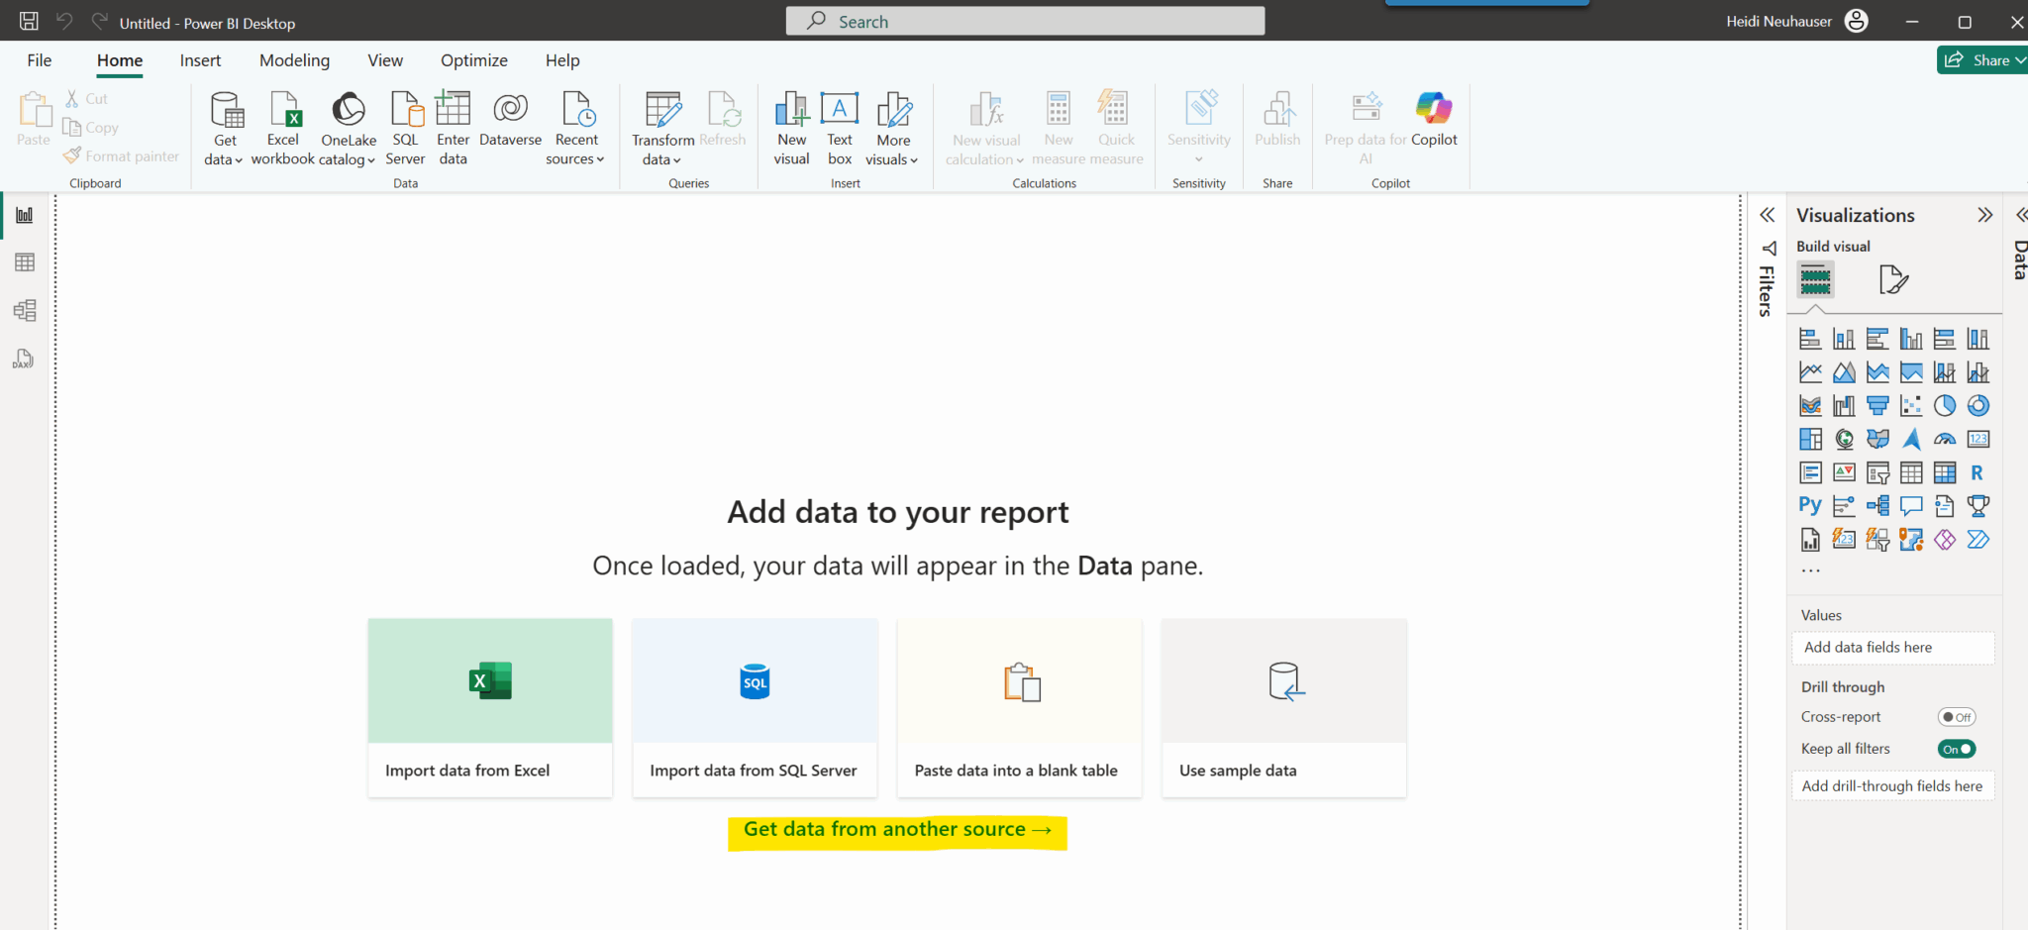Click the Values Add data fields here well

click(x=1893, y=648)
